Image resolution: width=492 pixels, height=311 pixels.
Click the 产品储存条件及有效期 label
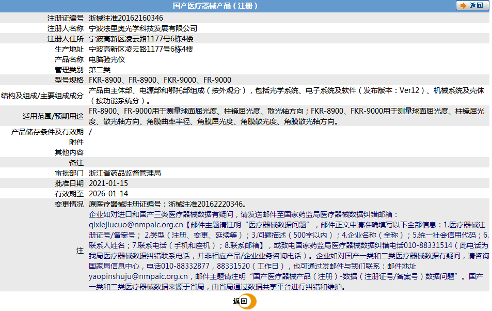pos(47,132)
